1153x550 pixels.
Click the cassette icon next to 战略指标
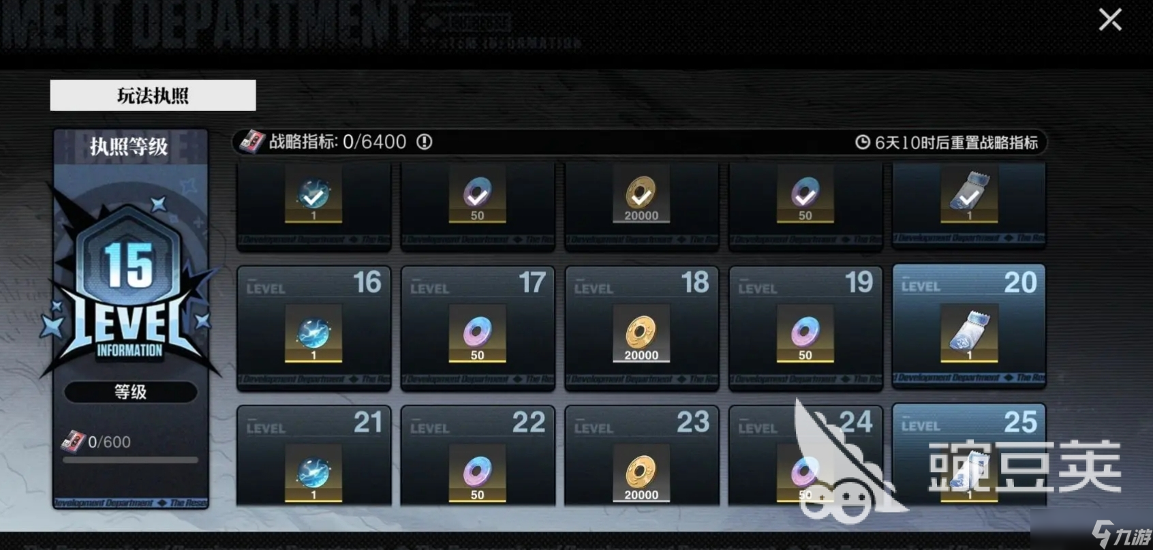tap(251, 142)
